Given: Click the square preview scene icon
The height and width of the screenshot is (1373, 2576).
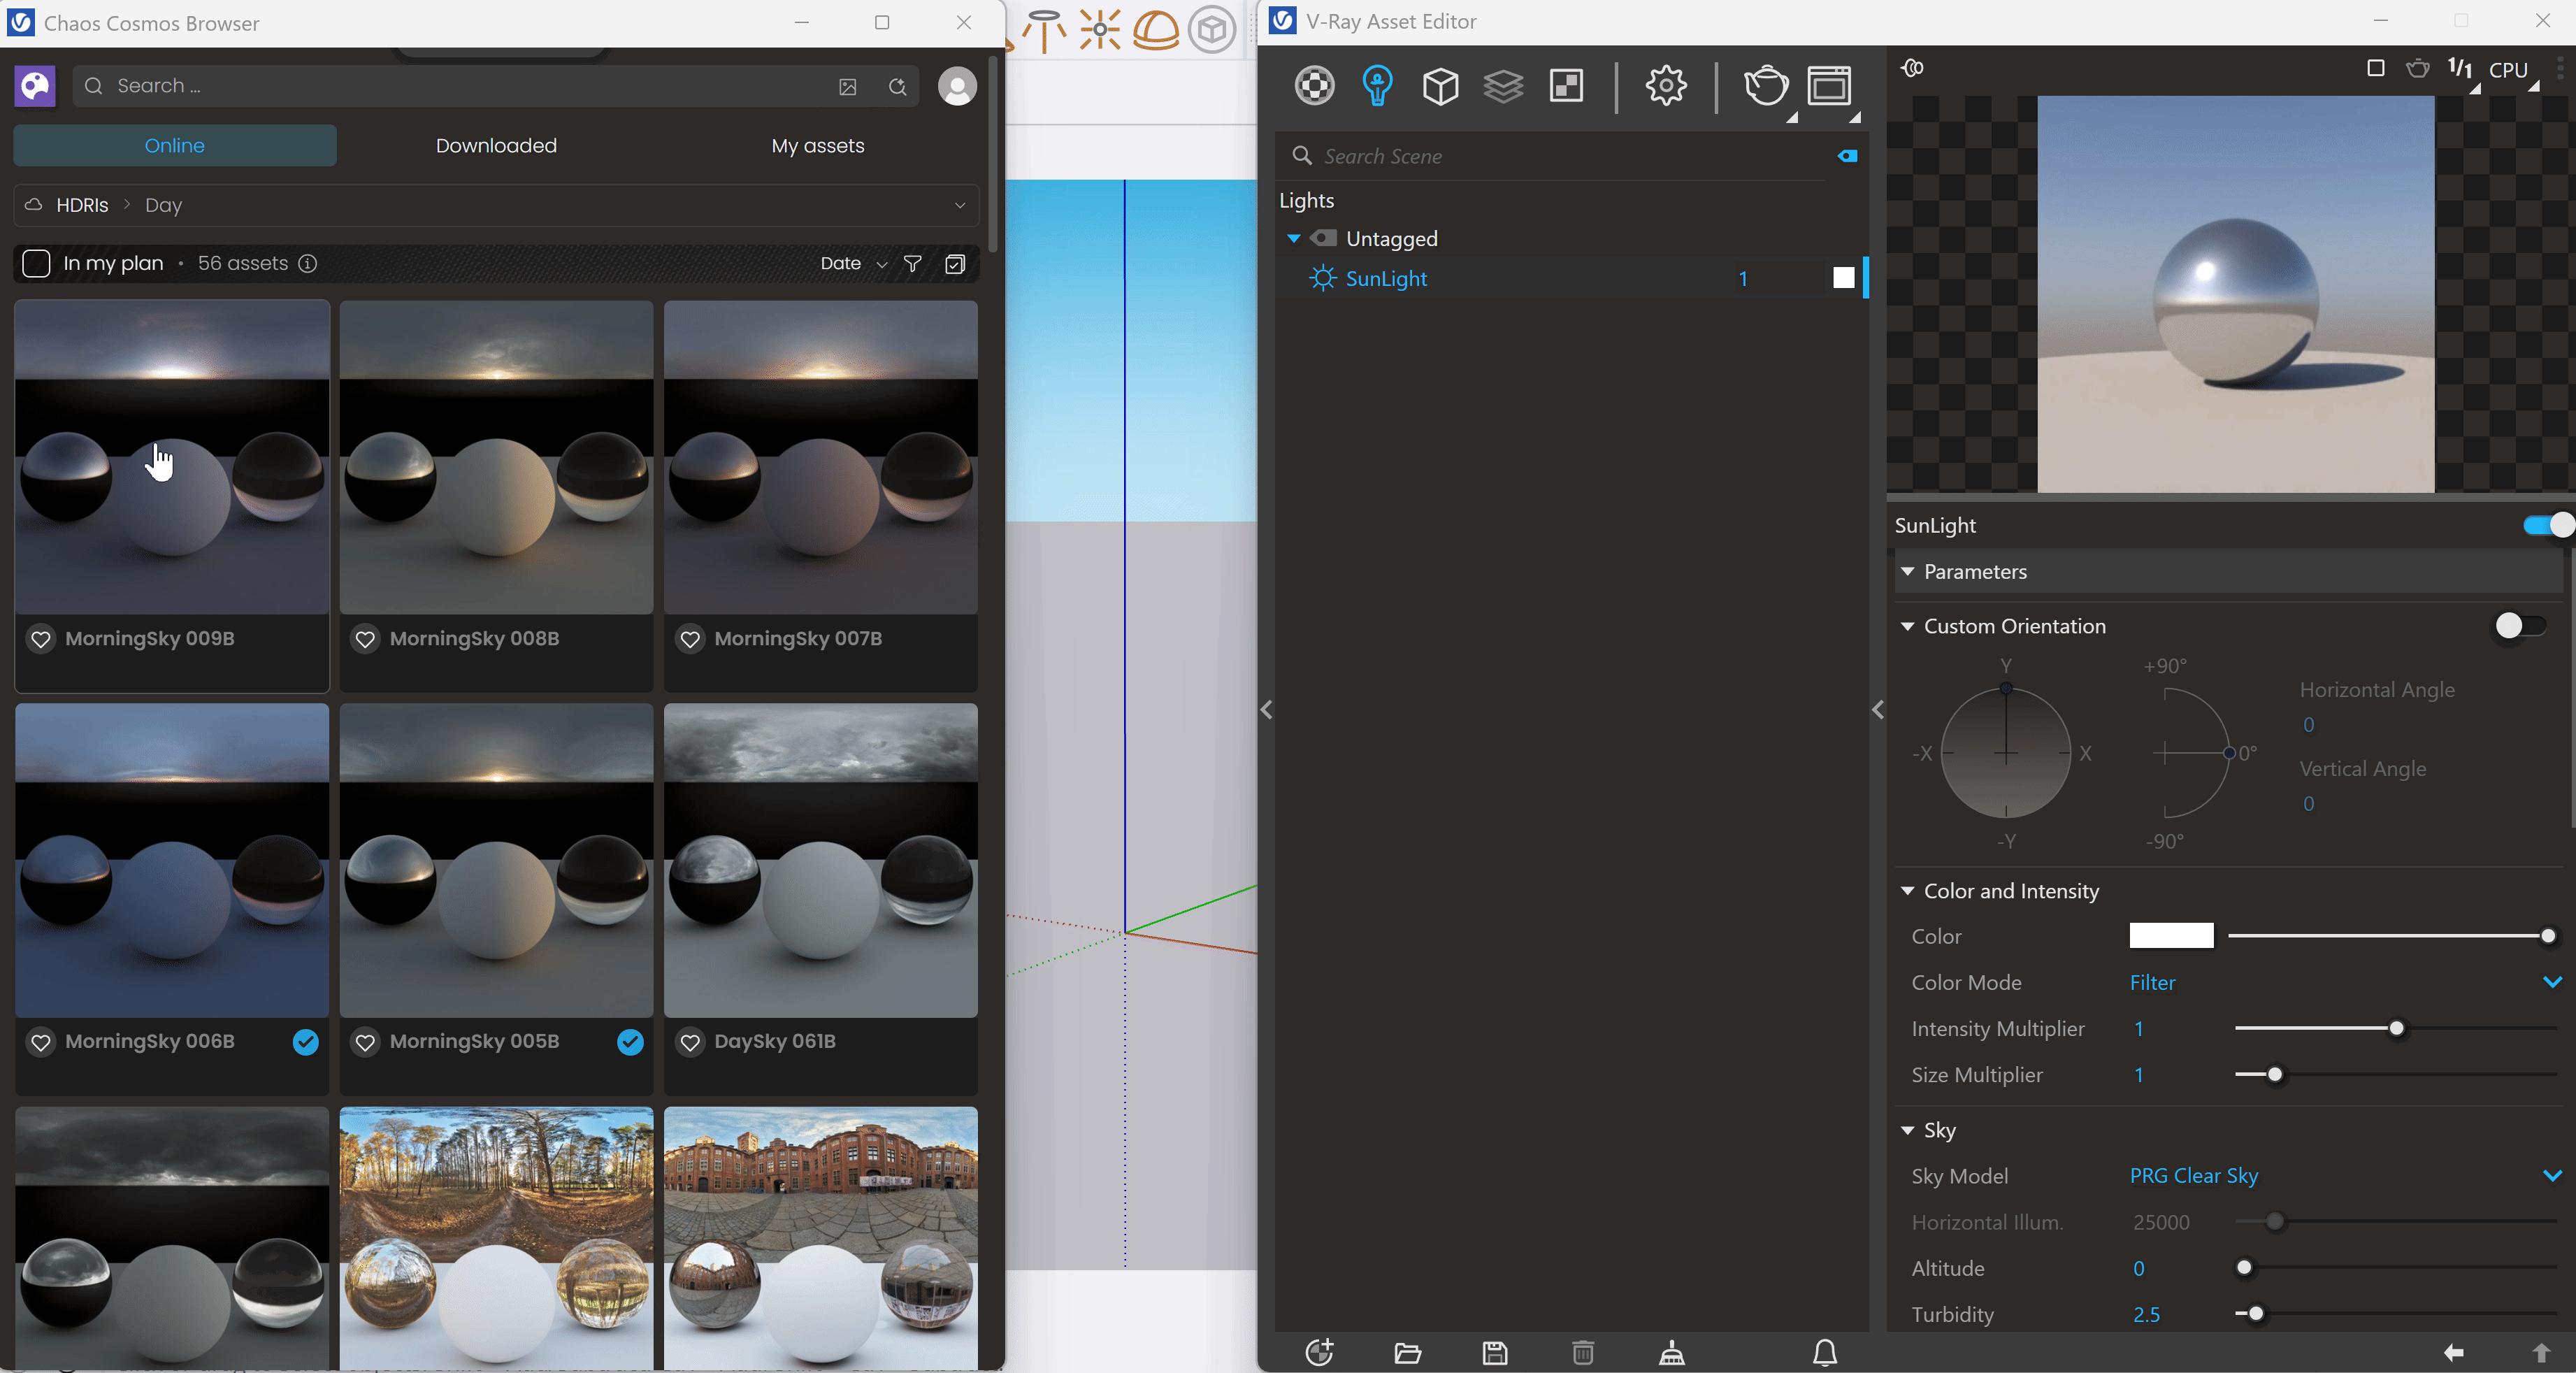Looking at the screenshot, I should (x=2376, y=68).
